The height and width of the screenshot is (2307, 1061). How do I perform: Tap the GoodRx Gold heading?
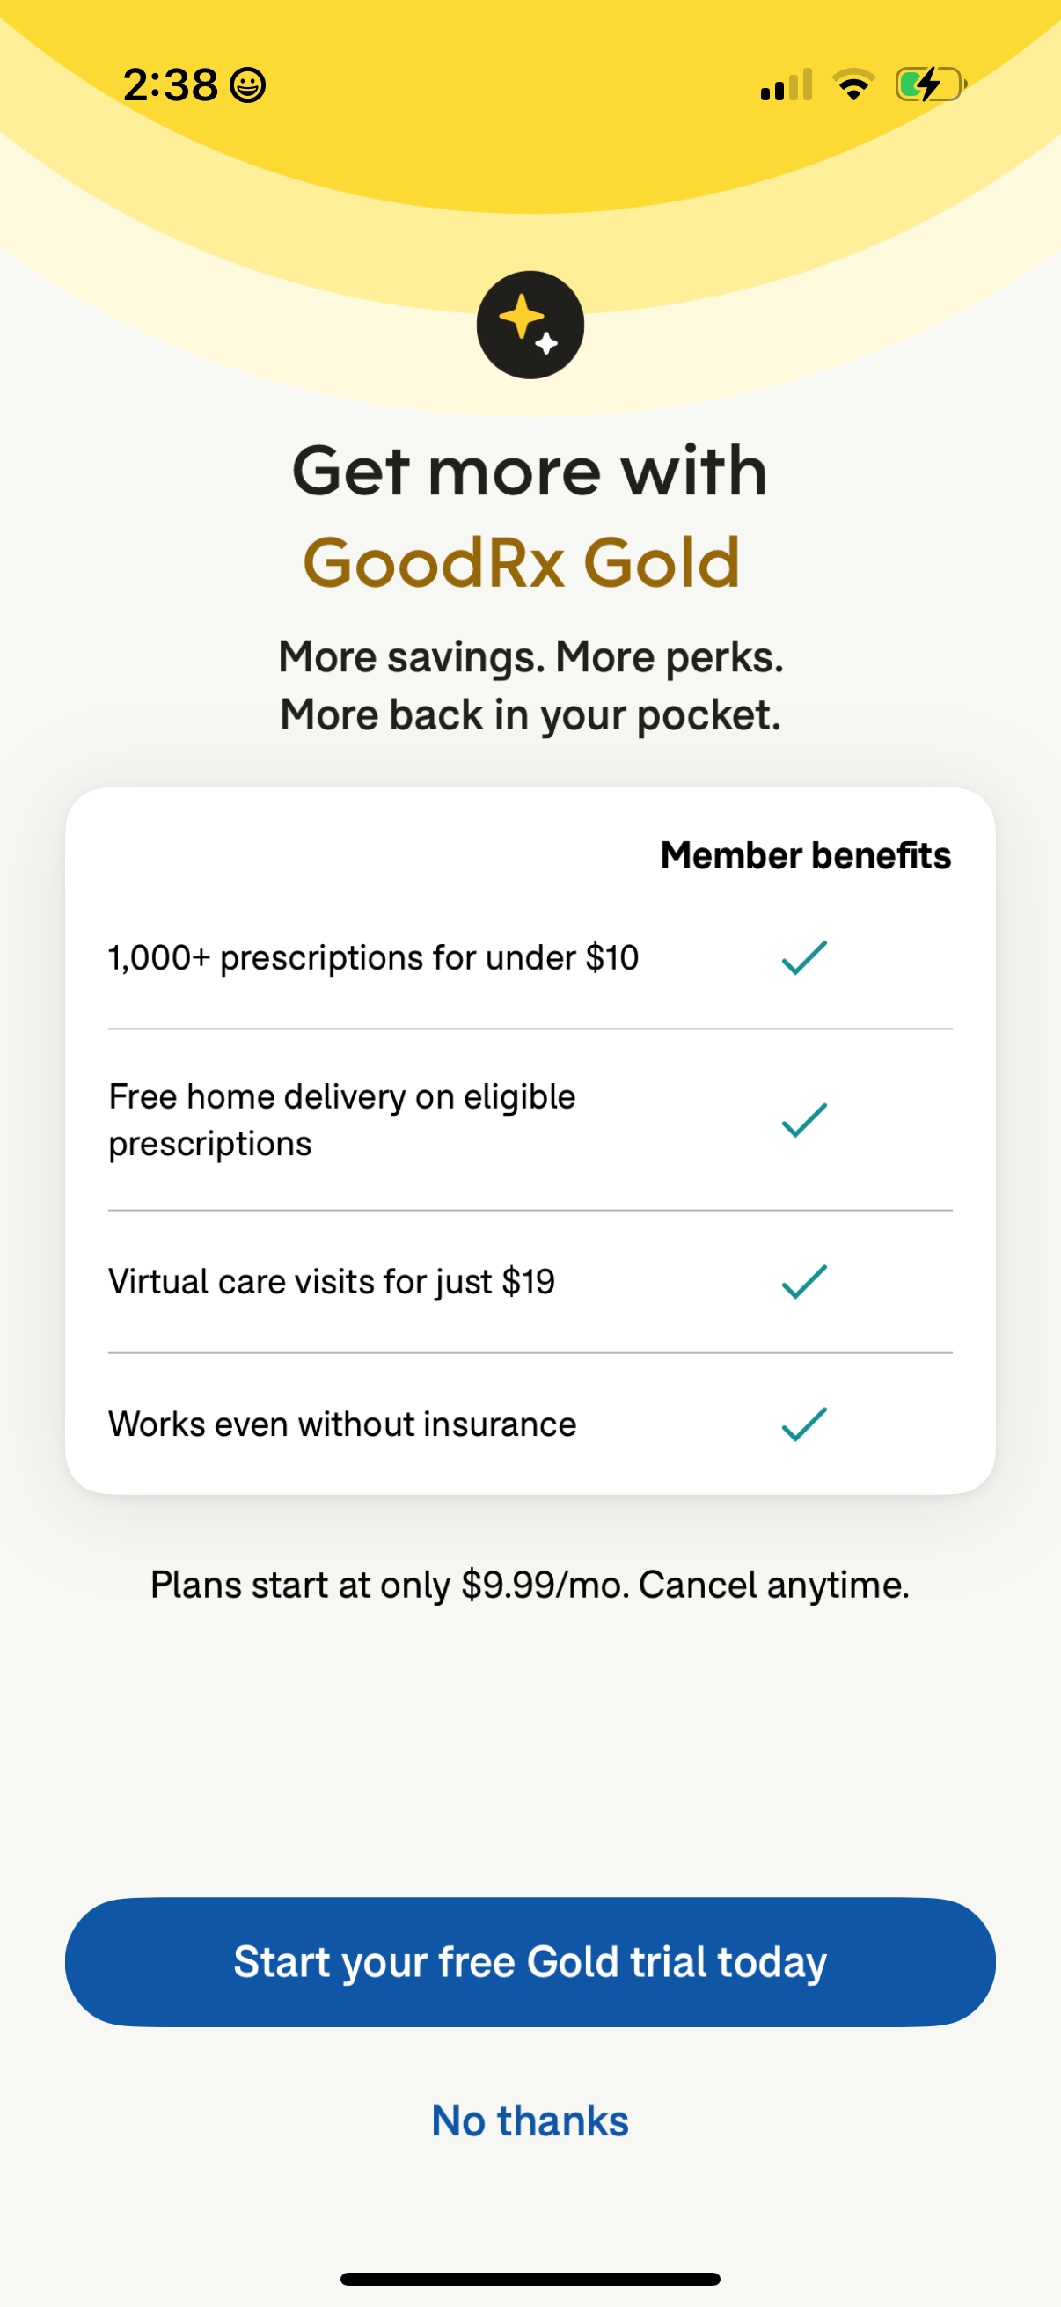pos(522,562)
